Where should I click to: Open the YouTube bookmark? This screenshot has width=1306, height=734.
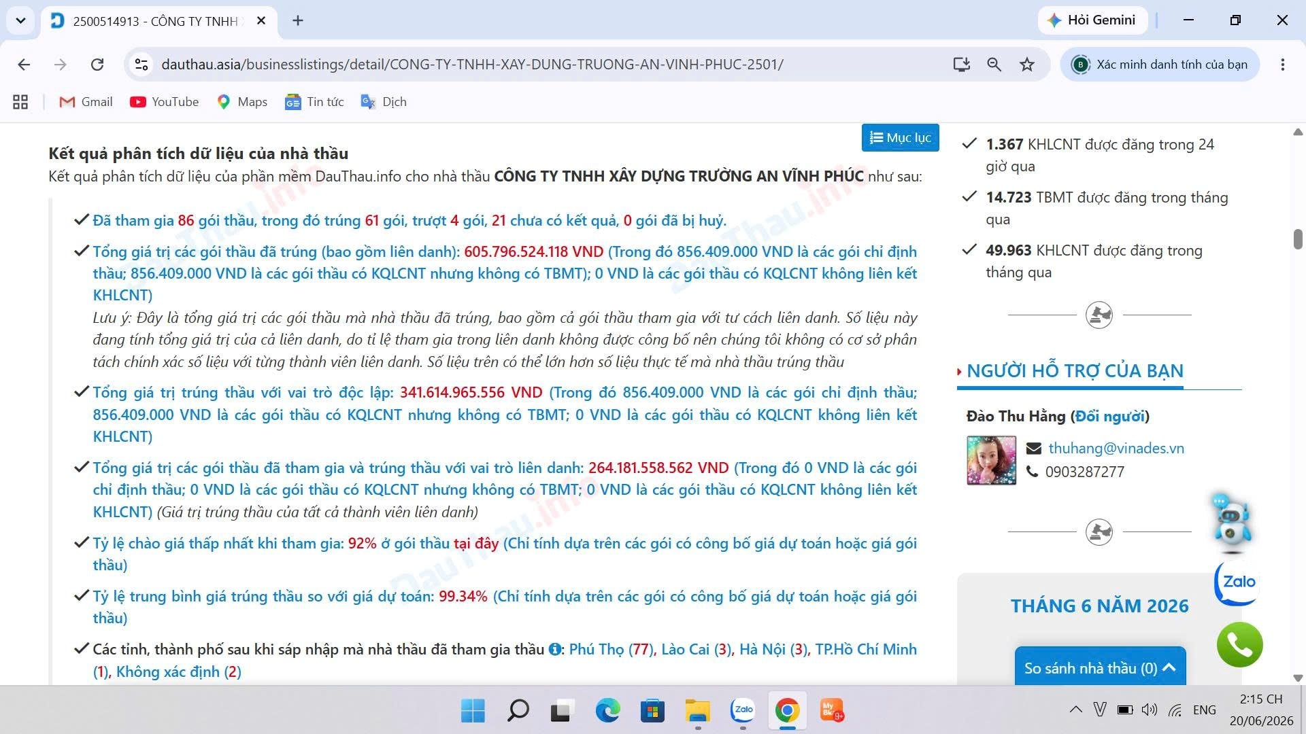165,102
